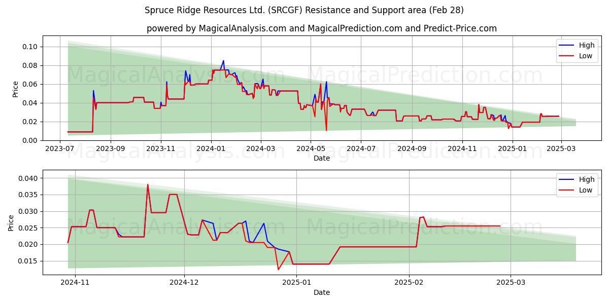Click the 0.030 price tick on bottom chart
Screen dimensions: 609x304
(x=28, y=211)
